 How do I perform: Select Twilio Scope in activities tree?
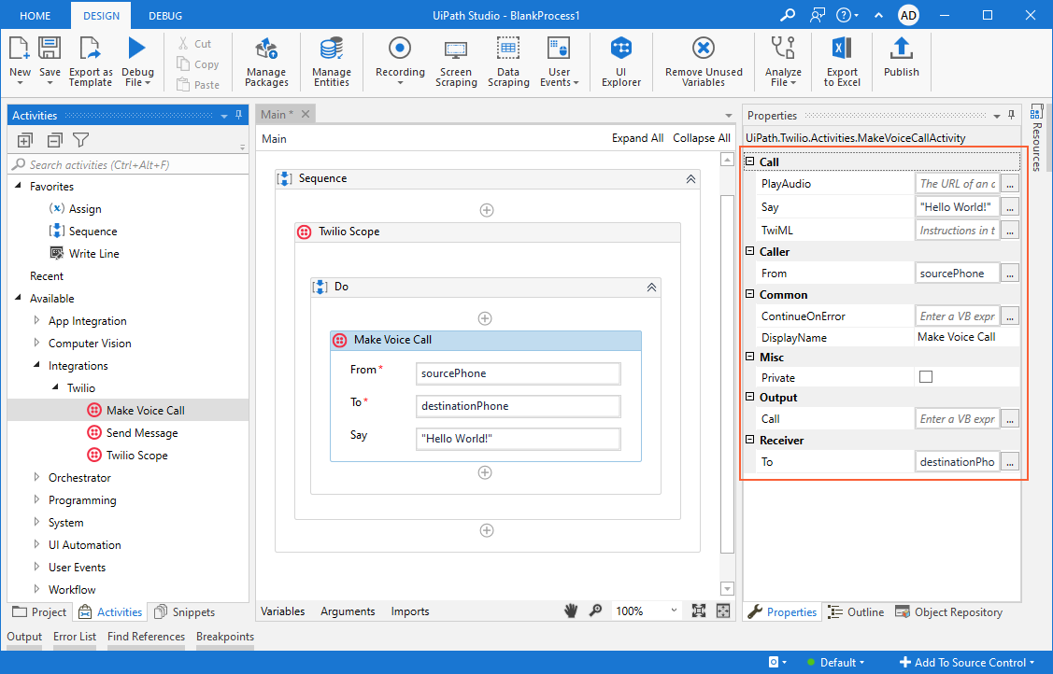coord(128,456)
